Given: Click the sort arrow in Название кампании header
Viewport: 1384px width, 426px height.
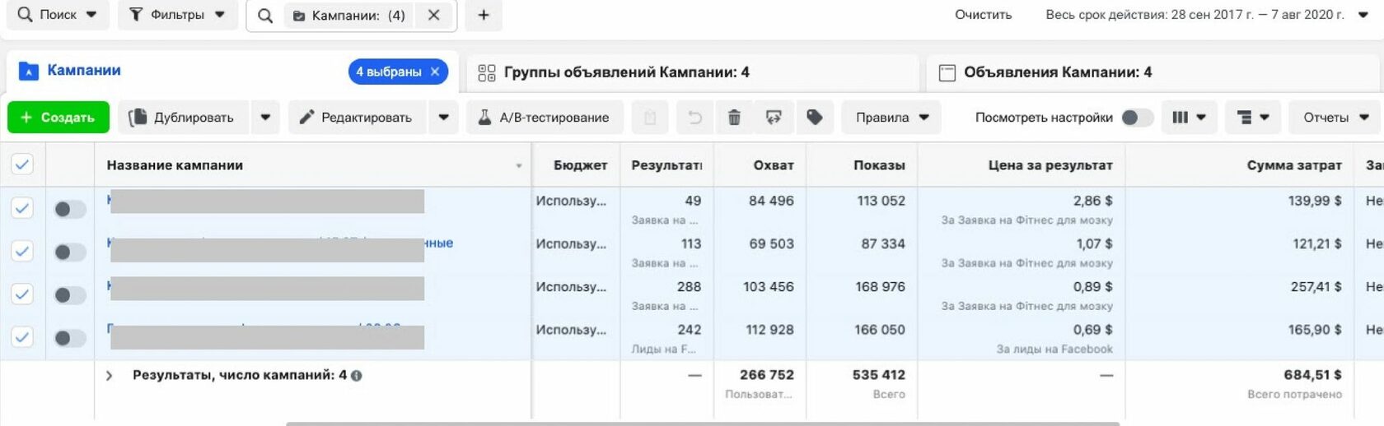Looking at the screenshot, I should coord(519,166).
